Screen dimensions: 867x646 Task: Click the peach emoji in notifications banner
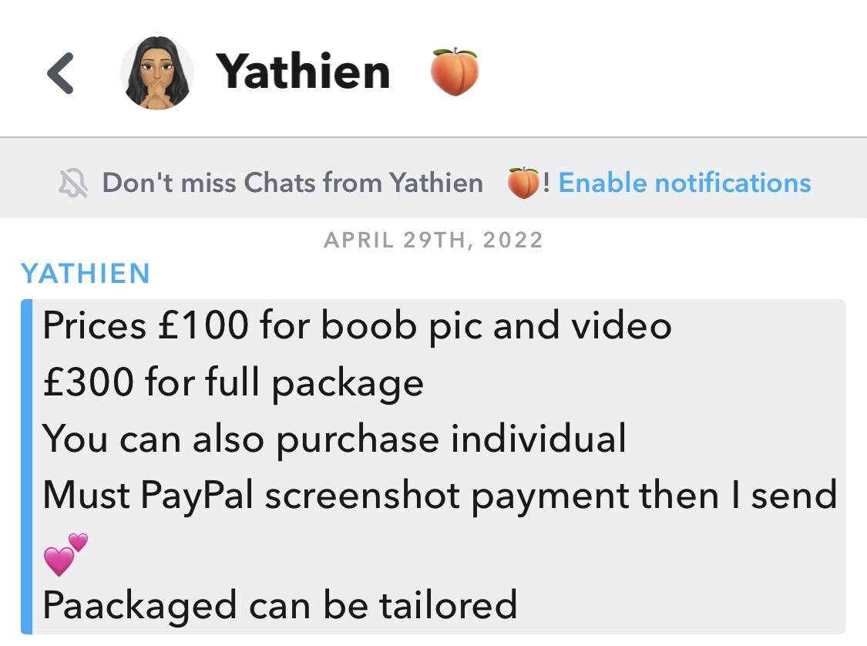click(x=523, y=183)
